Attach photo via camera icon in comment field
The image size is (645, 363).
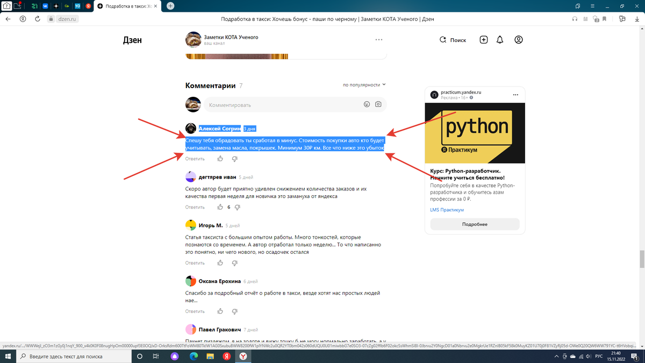click(x=378, y=104)
